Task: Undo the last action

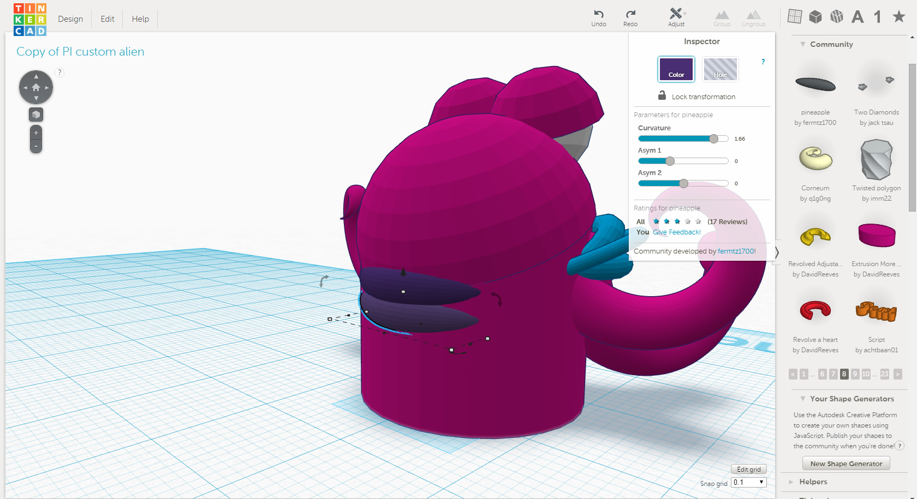Action: tap(599, 17)
